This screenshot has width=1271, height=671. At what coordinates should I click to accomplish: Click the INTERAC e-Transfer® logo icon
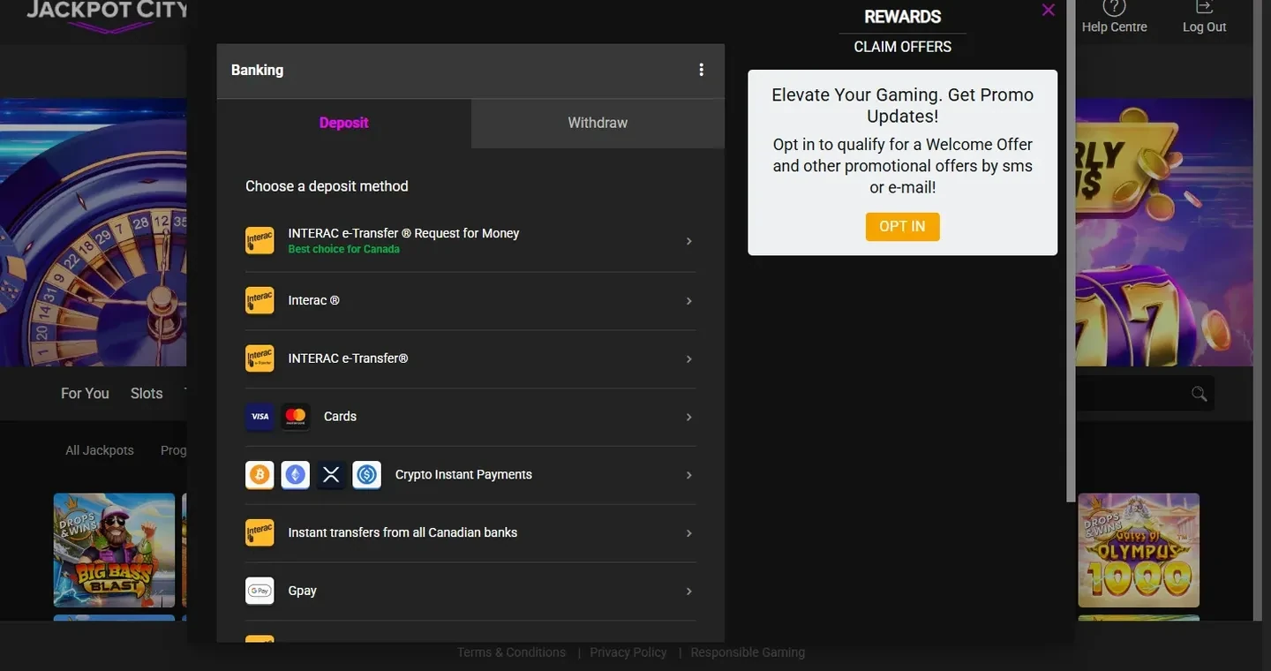tap(259, 358)
